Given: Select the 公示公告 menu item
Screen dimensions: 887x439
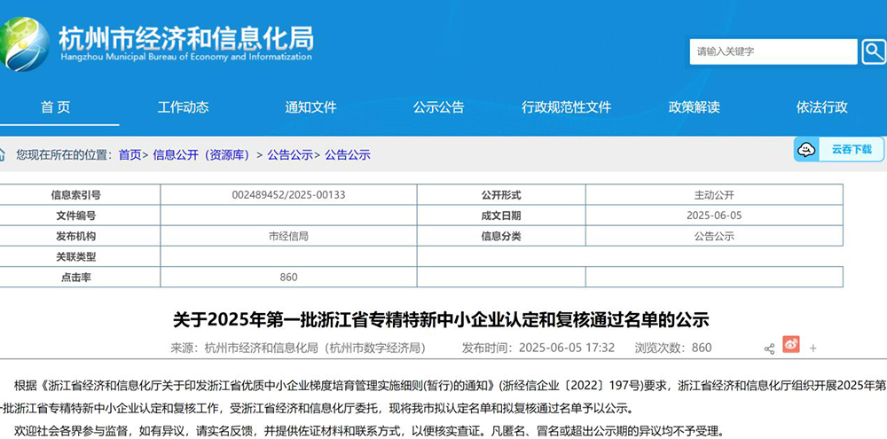Looking at the screenshot, I should point(438,107).
